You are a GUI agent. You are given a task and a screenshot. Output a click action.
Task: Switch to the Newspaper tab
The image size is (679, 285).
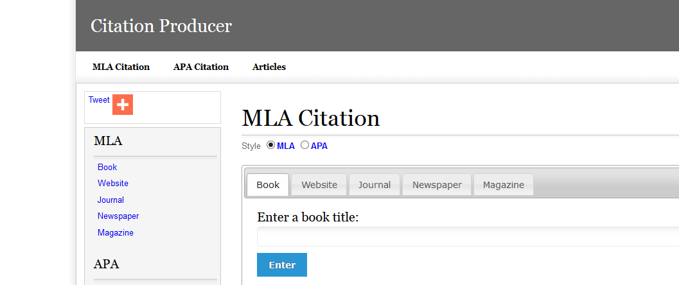pos(437,185)
